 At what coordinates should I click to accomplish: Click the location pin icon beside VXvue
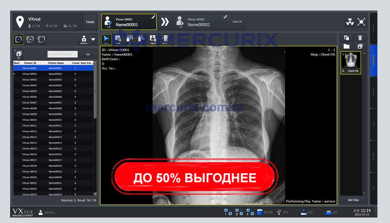pyautogui.click(x=20, y=21)
